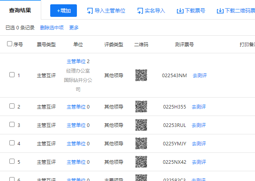Click 国际钻井分公司 text in row 1
255x181 pixels.
[x=78, y=85]
